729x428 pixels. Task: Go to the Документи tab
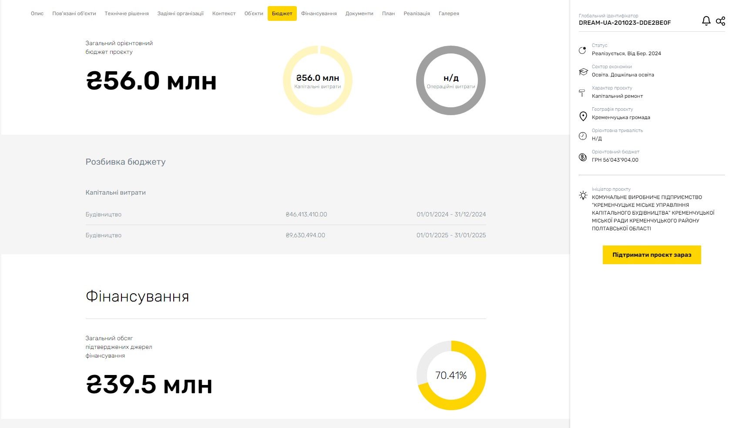click(359, 13)
